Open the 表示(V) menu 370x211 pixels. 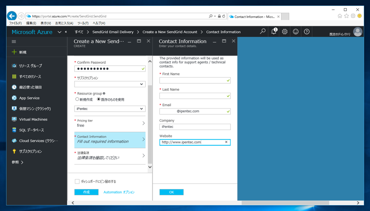(x=46, y=23)
